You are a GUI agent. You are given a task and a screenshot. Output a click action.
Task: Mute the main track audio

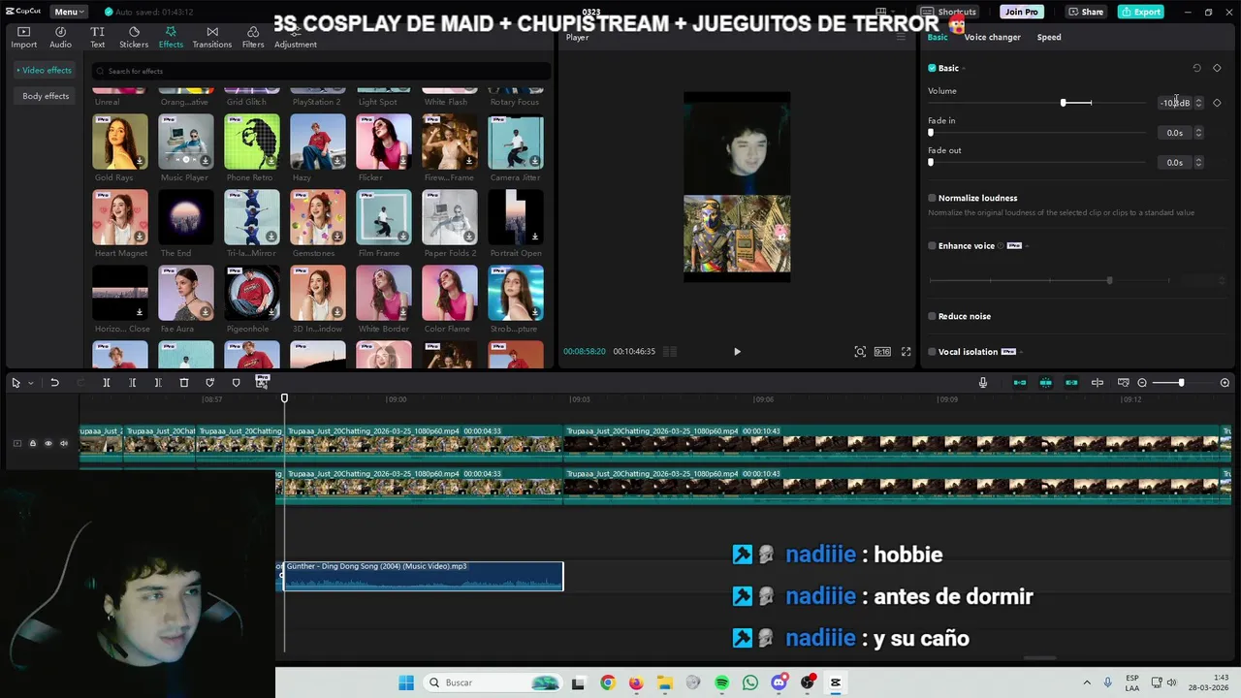point(64,443)
